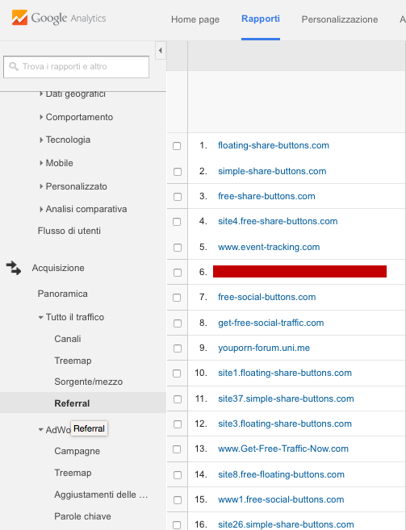Enable checkbox for www.Get-Free-Traffic-Now.com
The width and height of the screenshot is (406, 530).
[177, 449]
